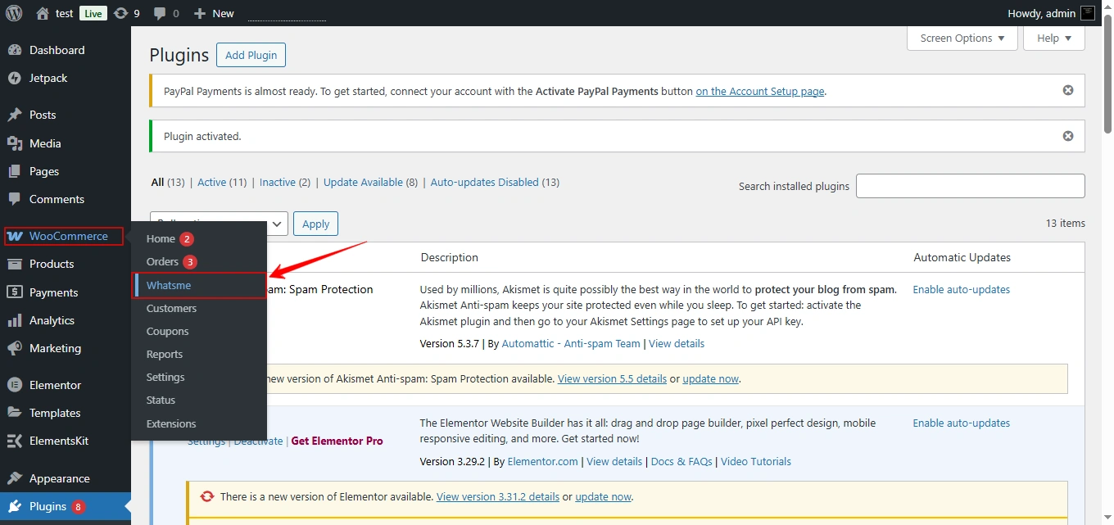Image resolution: width=1114 pixels, height=525 pixels.
Task: Open the updates icon in admin bar
Action: 121,13
